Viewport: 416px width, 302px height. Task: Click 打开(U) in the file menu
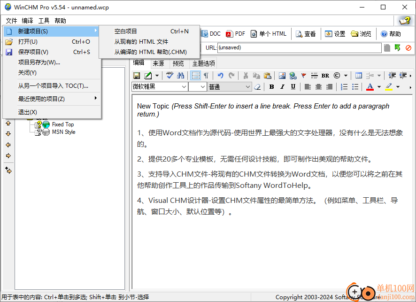(52, 42)
